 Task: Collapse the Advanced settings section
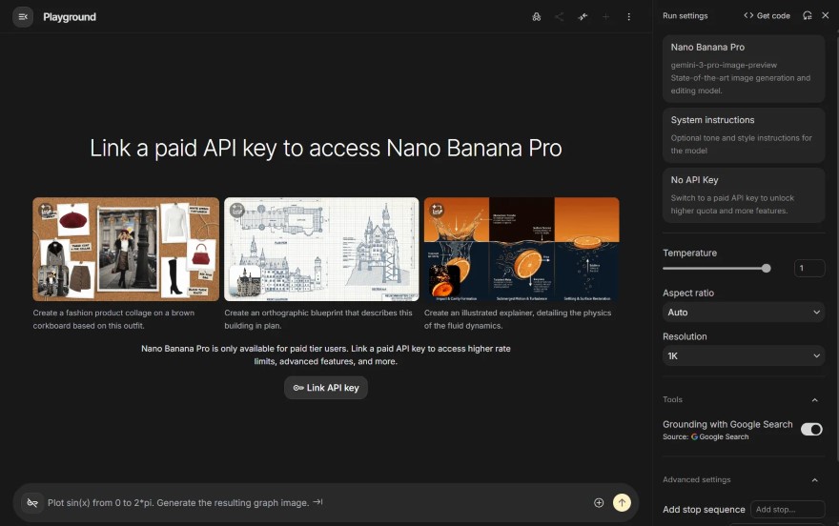814,480
